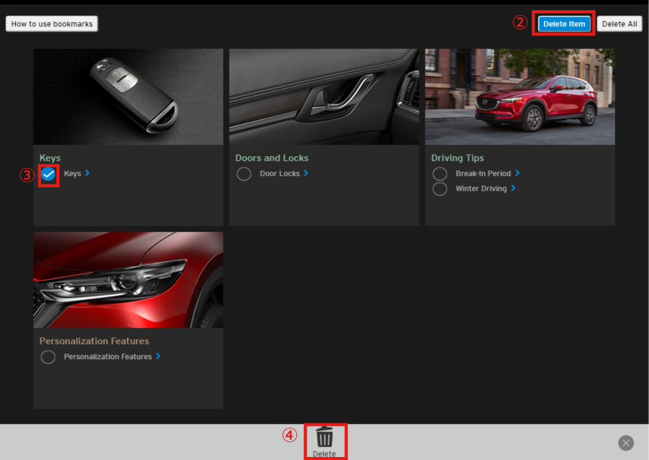Click the red CX-5 Driving Tips image
The image size is (649, 460).
pos(520,96)
